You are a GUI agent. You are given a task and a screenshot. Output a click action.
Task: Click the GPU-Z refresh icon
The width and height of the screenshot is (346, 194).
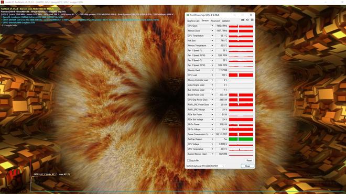coord(247,20)
